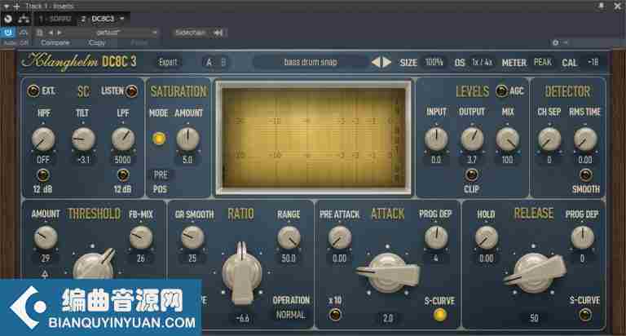Select PRE saturation position
The height and width of the screenshot is (336, 626).
click(161, 175)
